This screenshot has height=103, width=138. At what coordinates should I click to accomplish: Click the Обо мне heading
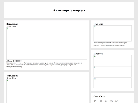(98, 24)
